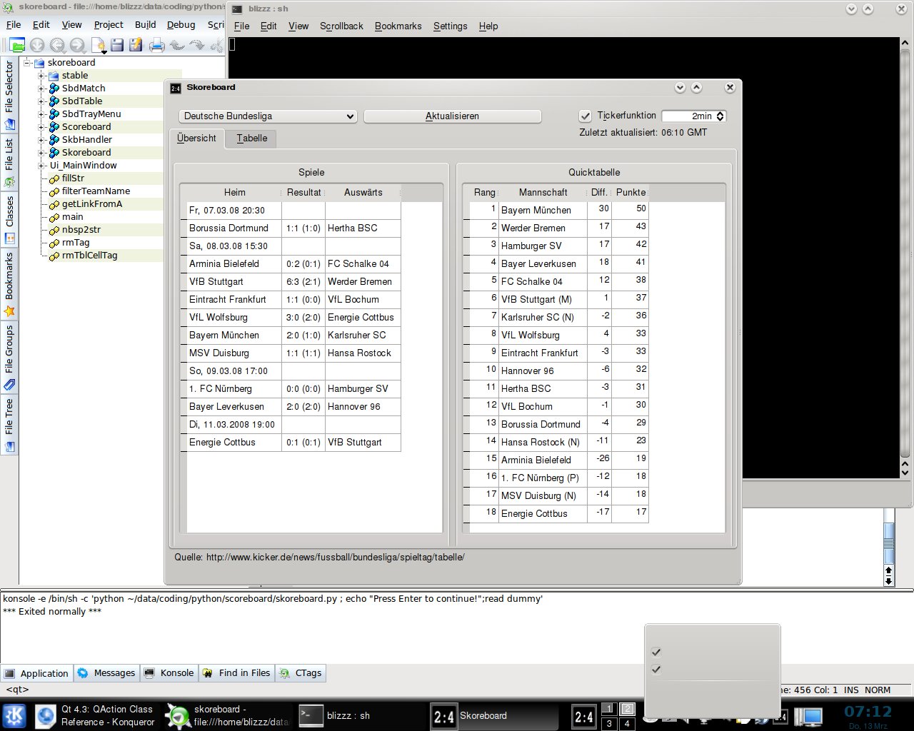Click the K menu launcher icon
The height and width of the screenshot is (731, 914).
click(x=14, y=716)
